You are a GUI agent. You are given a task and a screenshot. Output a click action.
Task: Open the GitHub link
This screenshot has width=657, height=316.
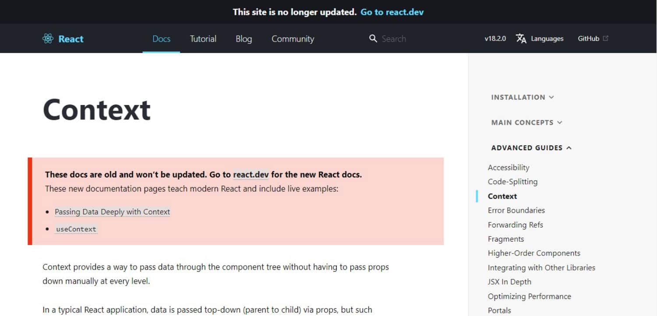pyautogui.click(x=588, y=39)
